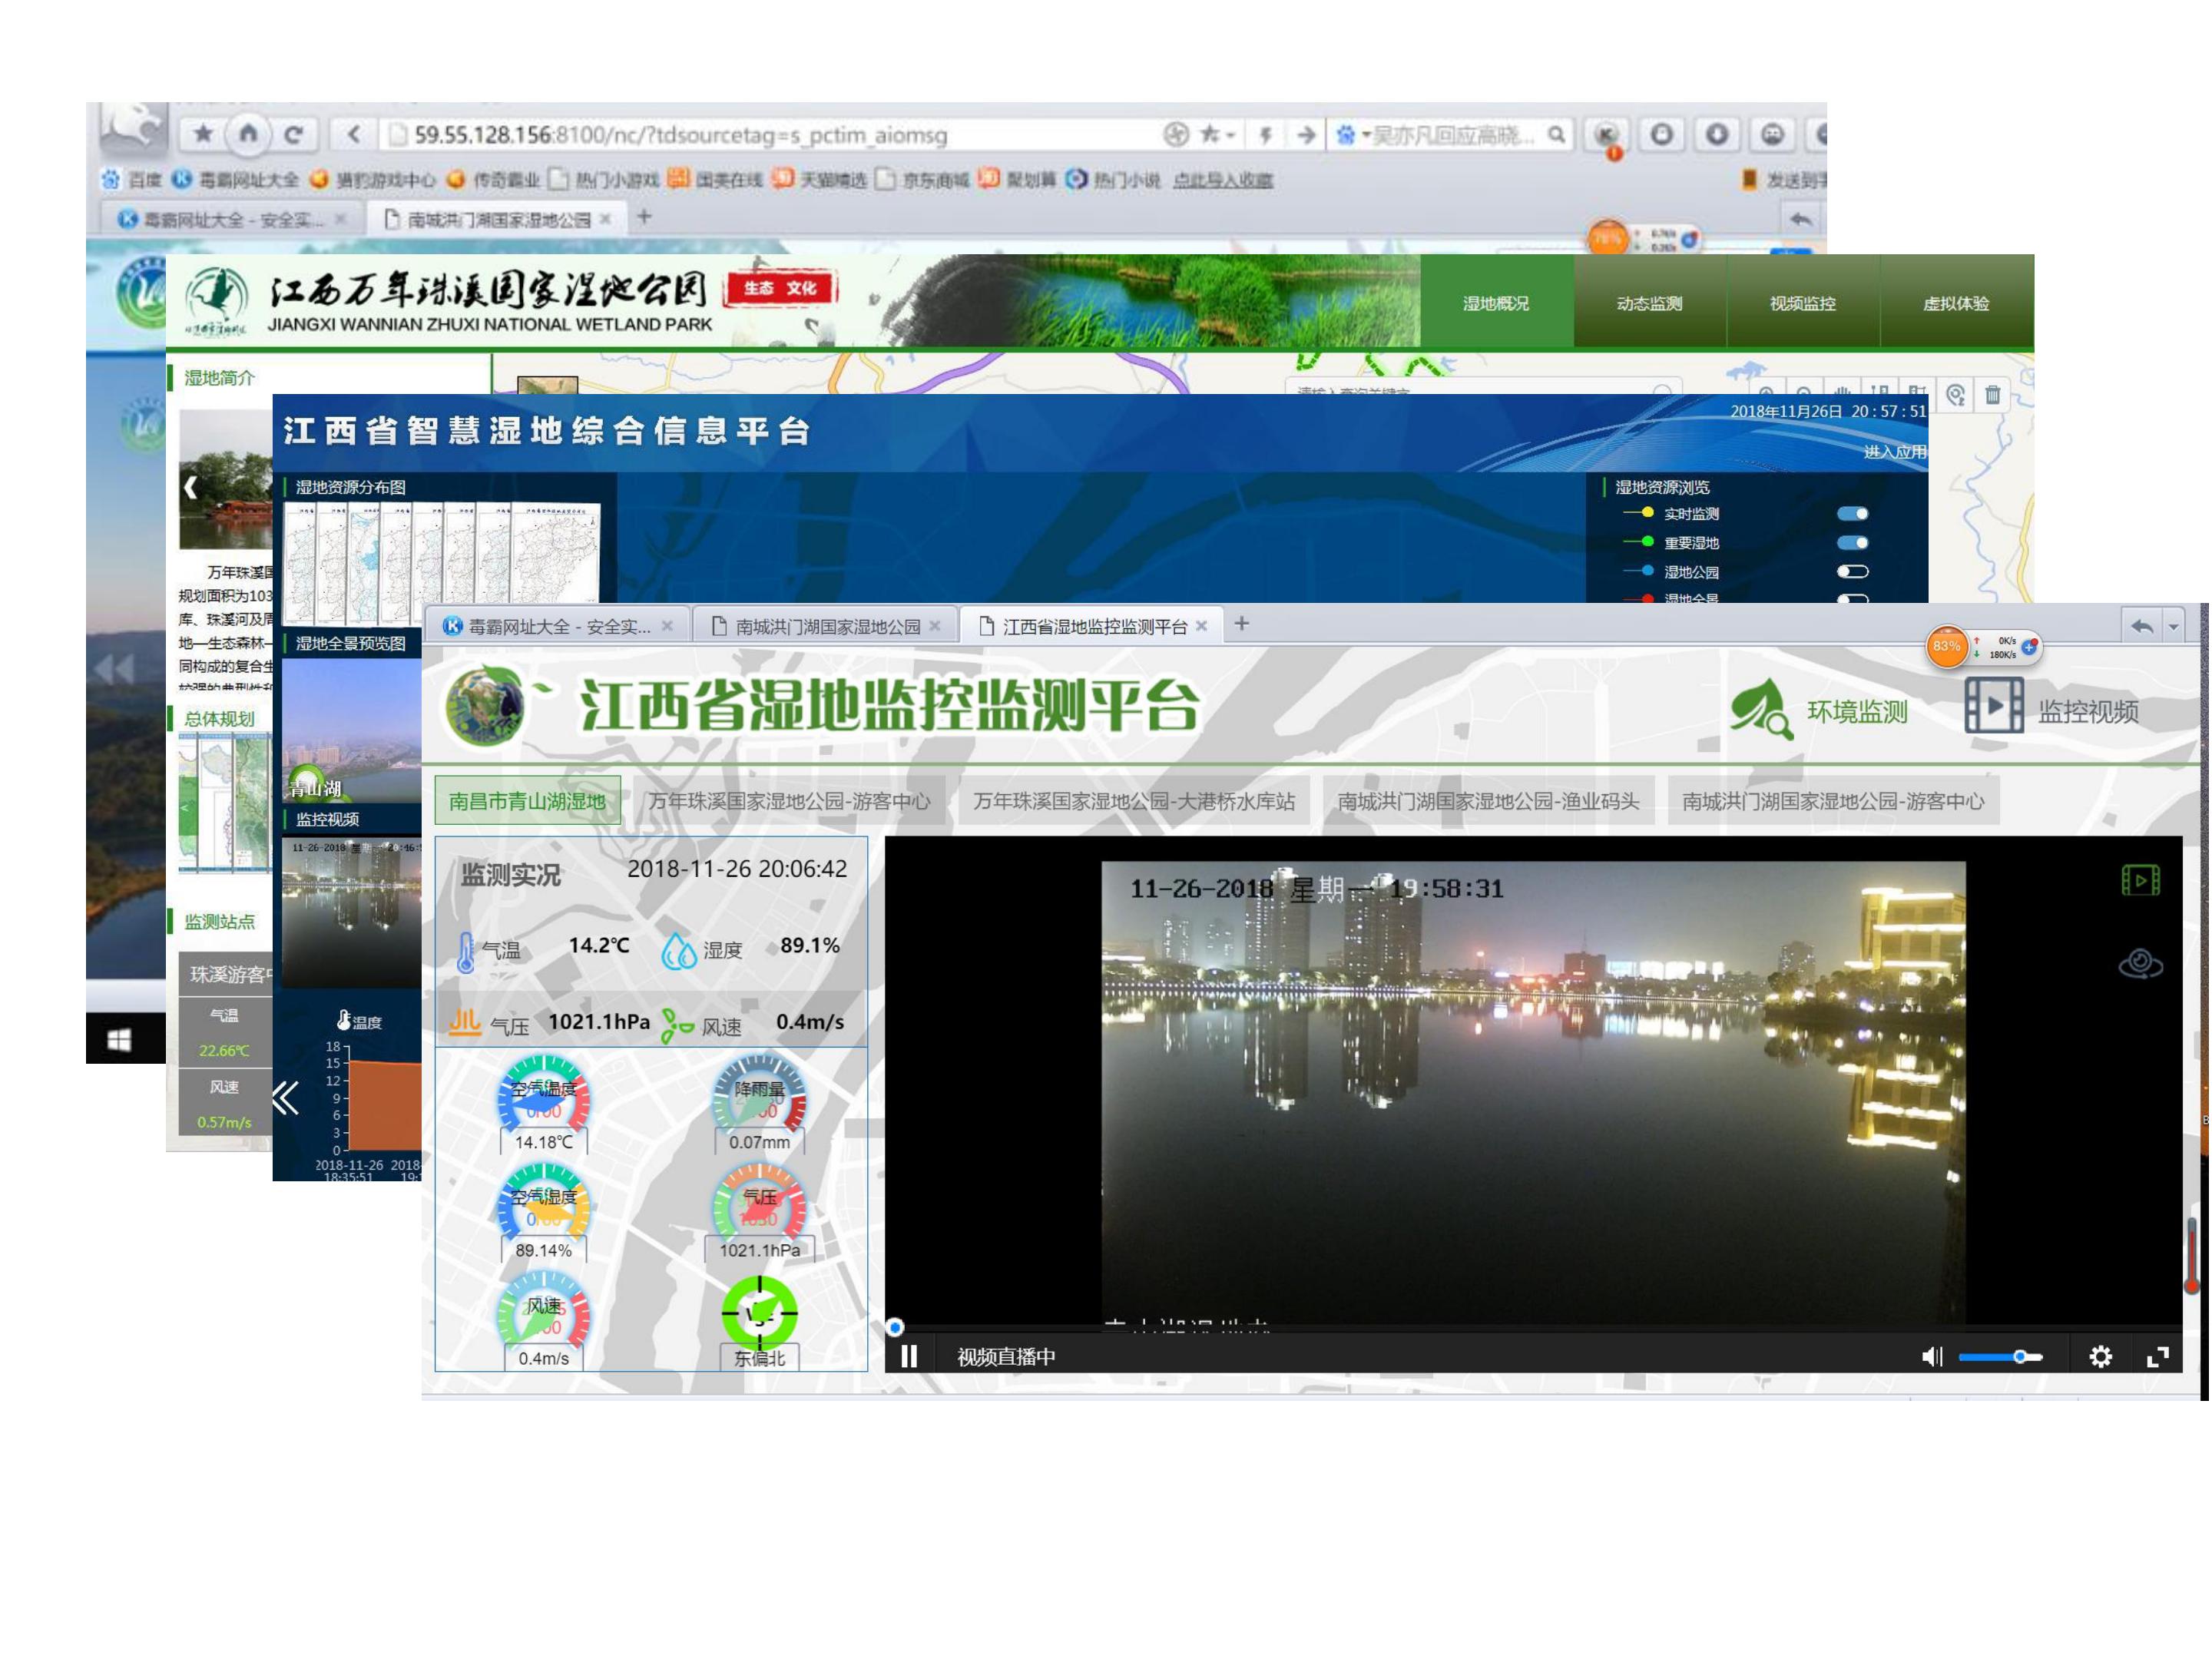Go back with left arrow in back browser

(353, 133)
